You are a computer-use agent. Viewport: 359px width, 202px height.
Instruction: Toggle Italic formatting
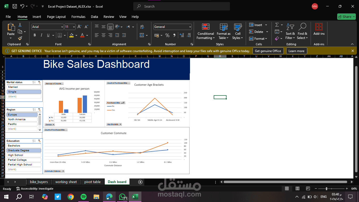coord(42,35)
